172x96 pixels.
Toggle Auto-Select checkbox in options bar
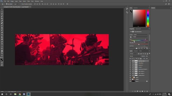pyautogui.click(x=6, y=4)
